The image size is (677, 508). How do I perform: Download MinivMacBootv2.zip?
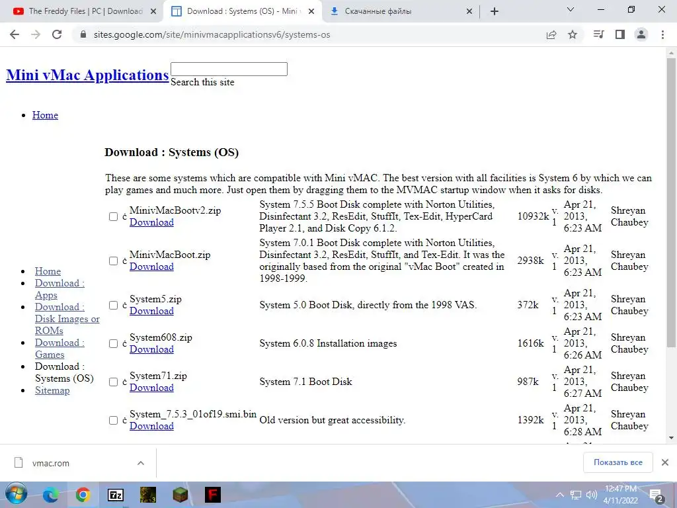tap(151, 222)
